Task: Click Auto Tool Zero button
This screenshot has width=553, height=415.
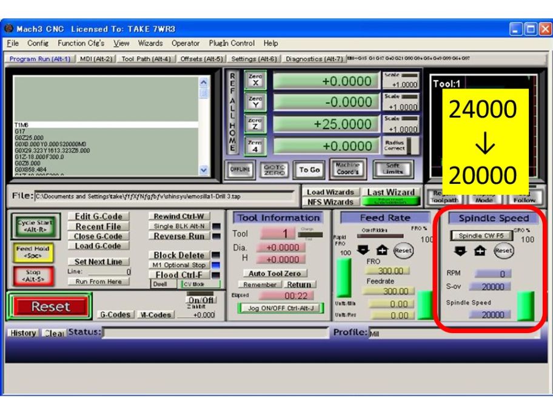Action: pyautogui.click(x=275, y=274)
